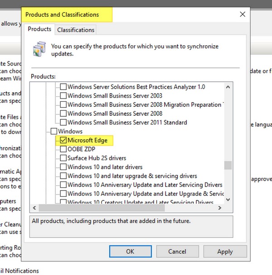The height and width of the screenshot is (275, 272).
Task: Check Windows Small Business Server 2011 Standard
Action: (x=63, y=122)
